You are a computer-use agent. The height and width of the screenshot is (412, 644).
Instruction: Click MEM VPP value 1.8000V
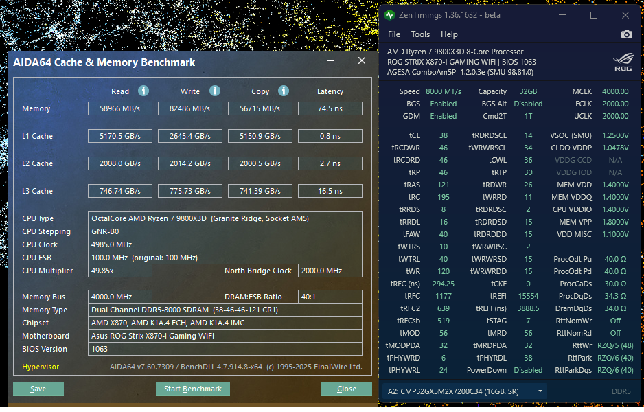[x=615, y=222]
